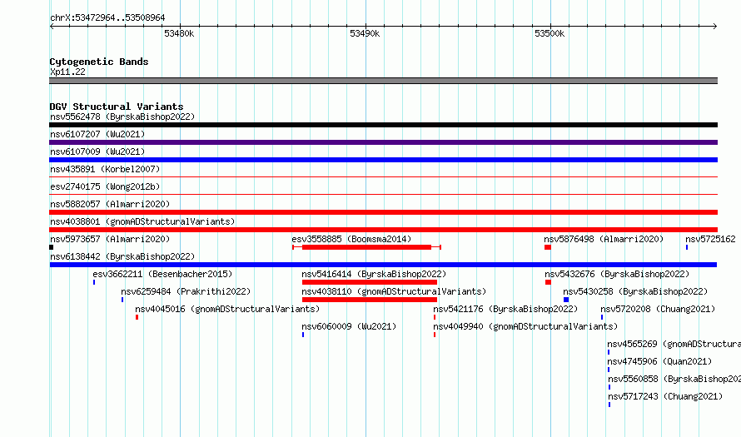Screen dimensions: 741x437
Task: Select the thin red nsv435891 line
Action: pos(383,177)
